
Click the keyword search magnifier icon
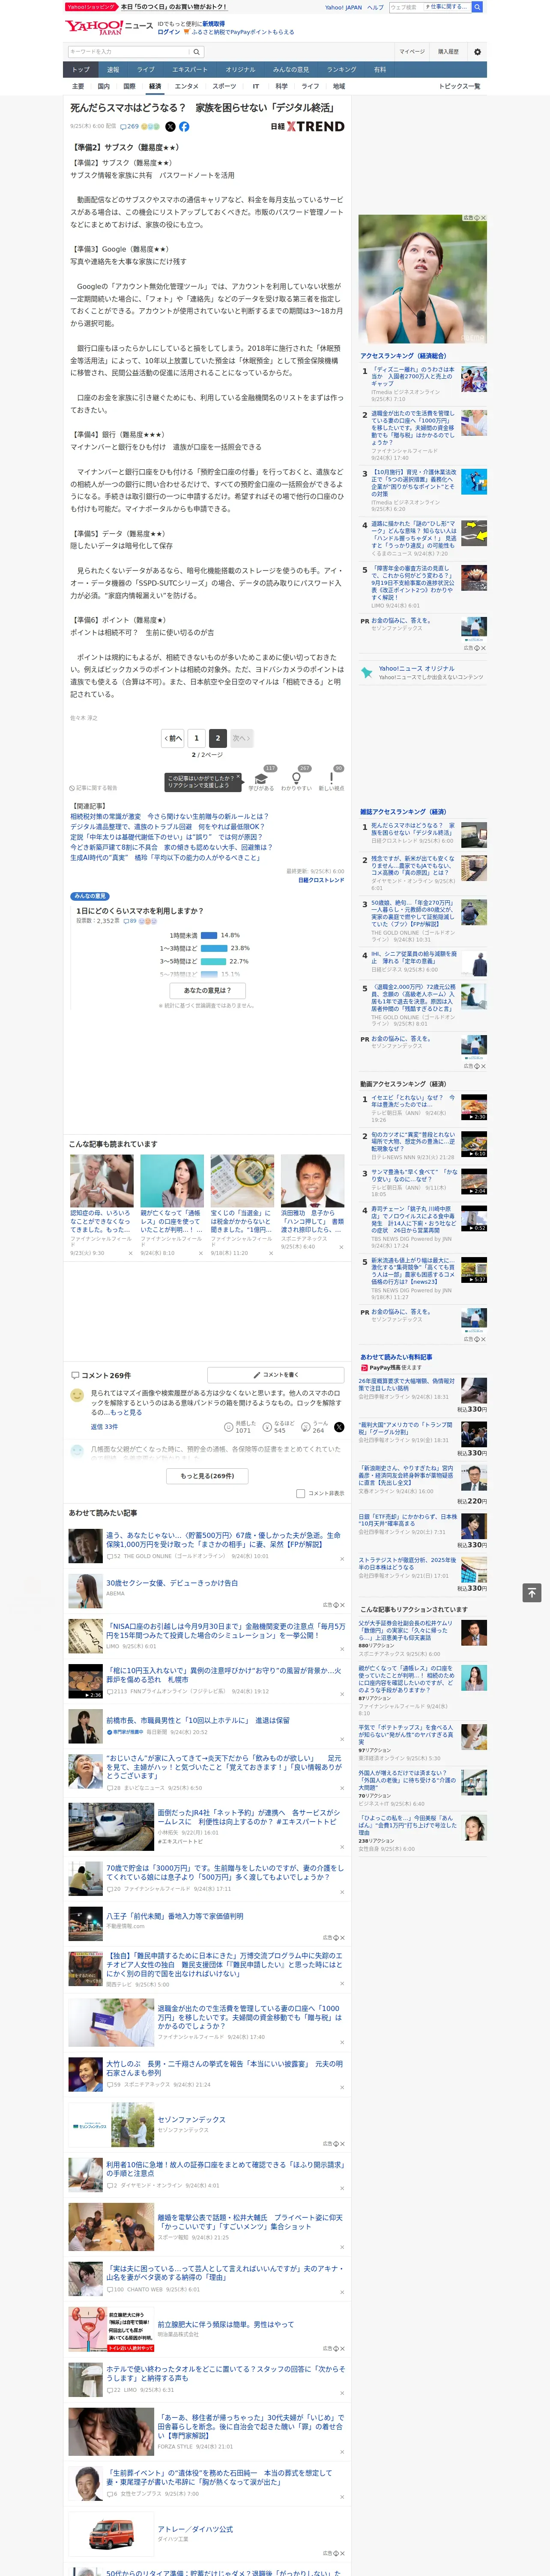point(197,52)
